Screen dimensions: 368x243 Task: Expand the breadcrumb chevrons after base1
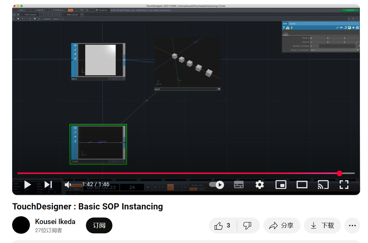click(x=63, y=19)
